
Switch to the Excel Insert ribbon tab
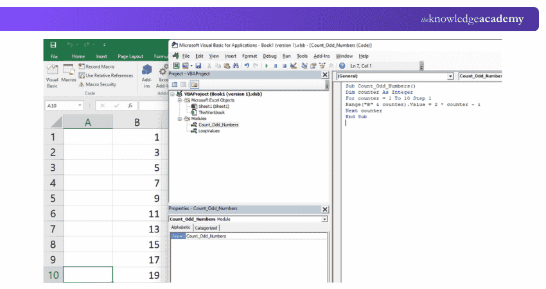coord(101,57)
